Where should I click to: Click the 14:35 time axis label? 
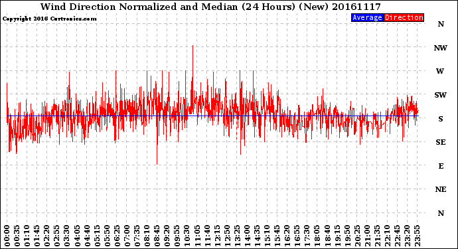coord(257,236)
